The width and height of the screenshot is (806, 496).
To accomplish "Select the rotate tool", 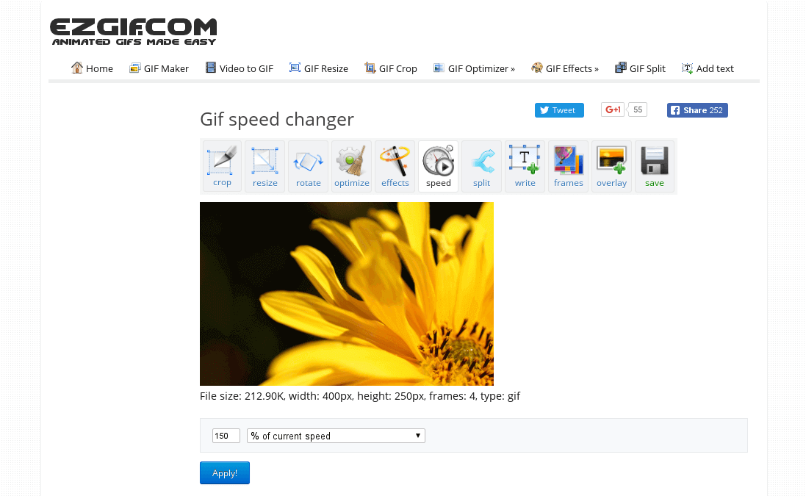I will click(x=308, y=165).
